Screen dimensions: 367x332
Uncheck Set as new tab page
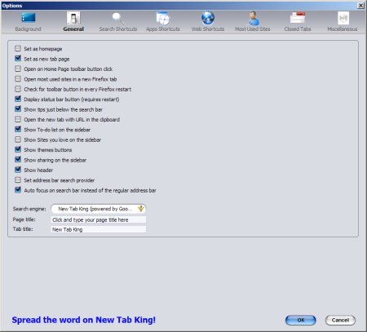(x=18, y=59)
